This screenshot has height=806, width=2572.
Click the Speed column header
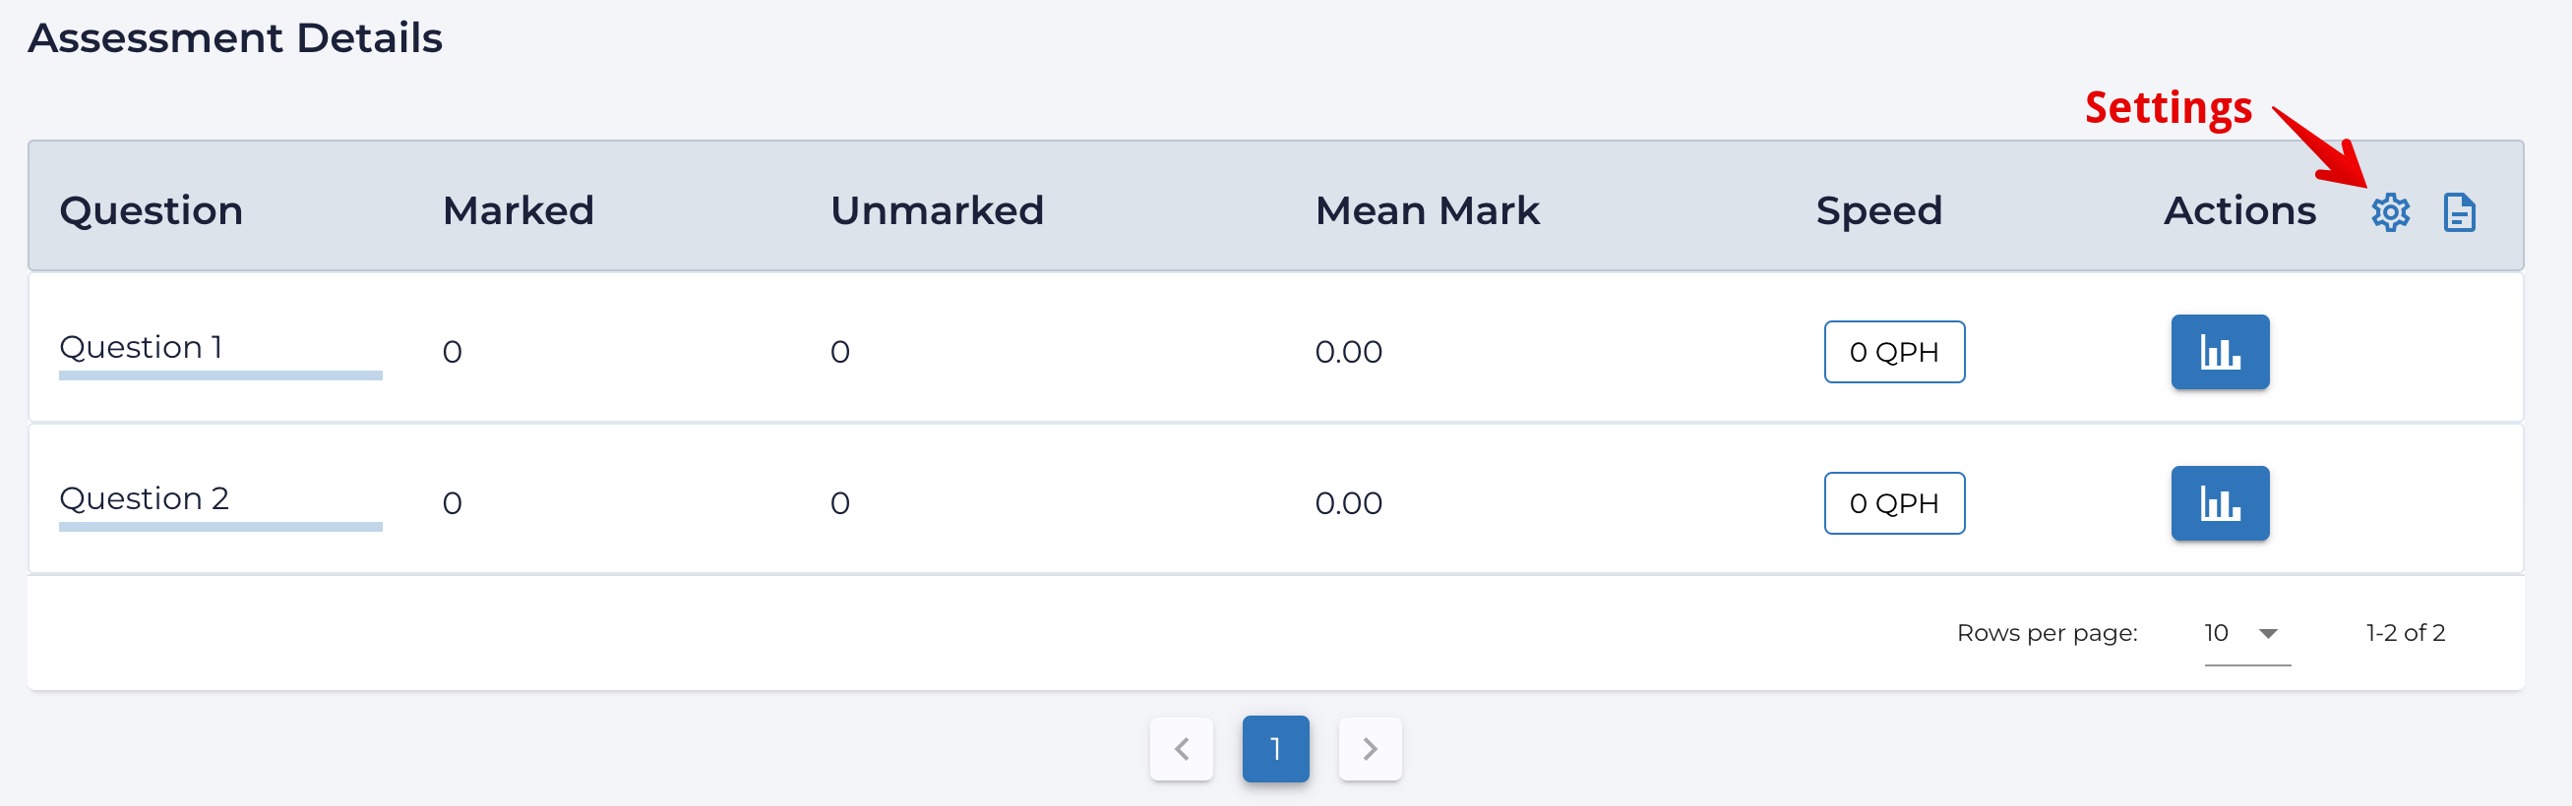coord(1878,210)
